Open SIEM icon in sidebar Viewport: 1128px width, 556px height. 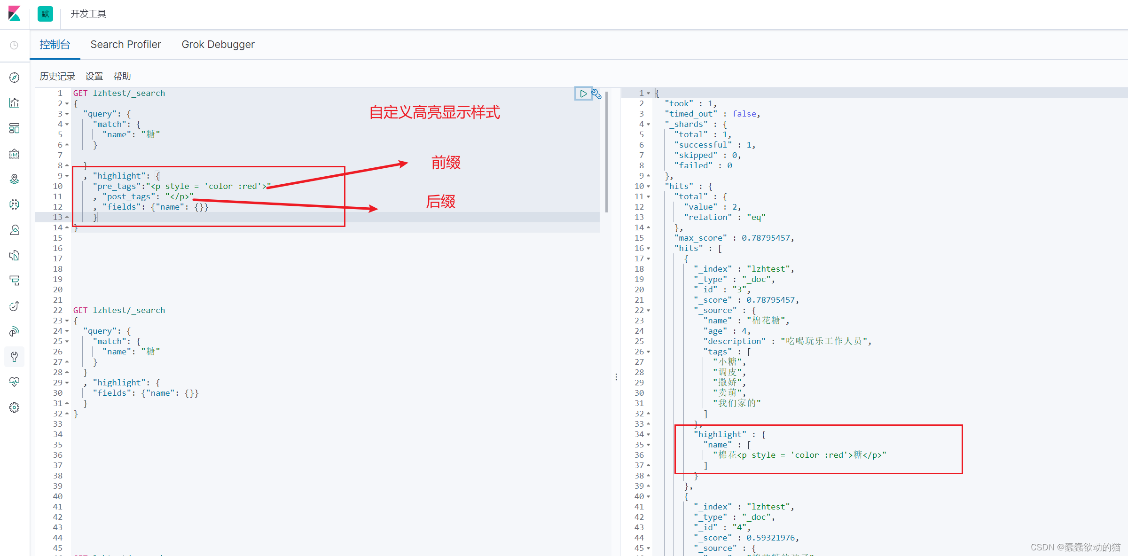[x=14, y=332]
